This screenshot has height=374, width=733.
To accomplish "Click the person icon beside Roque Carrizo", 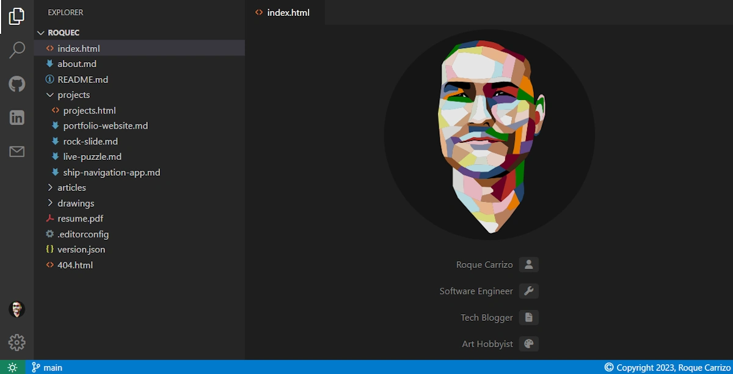I will tap(528, 264).
